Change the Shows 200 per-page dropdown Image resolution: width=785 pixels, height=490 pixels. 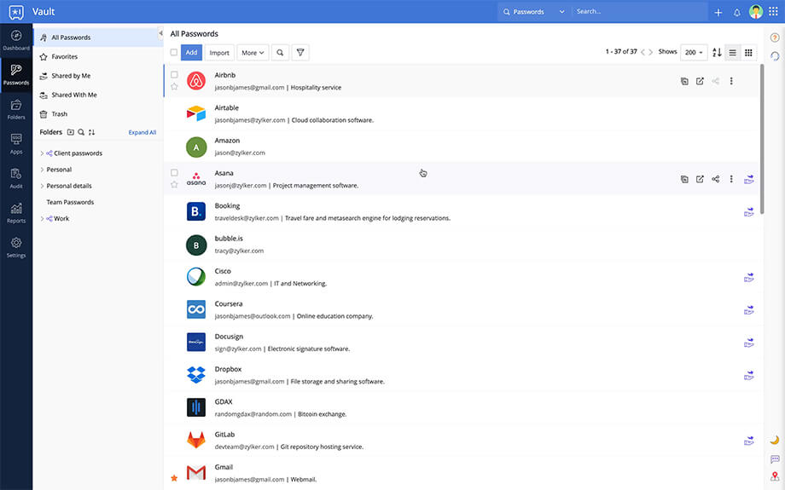pyautogui.click(x=694, y=53)
